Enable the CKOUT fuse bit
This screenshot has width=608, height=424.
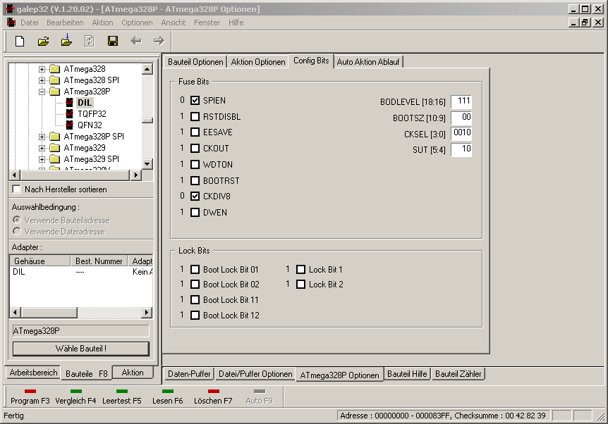[x=195, y=149]
